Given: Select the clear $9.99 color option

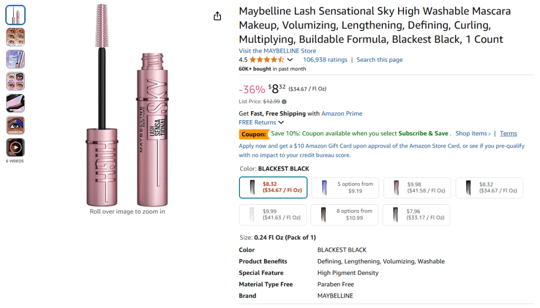Looking at the screenshot, I should 273,215.
